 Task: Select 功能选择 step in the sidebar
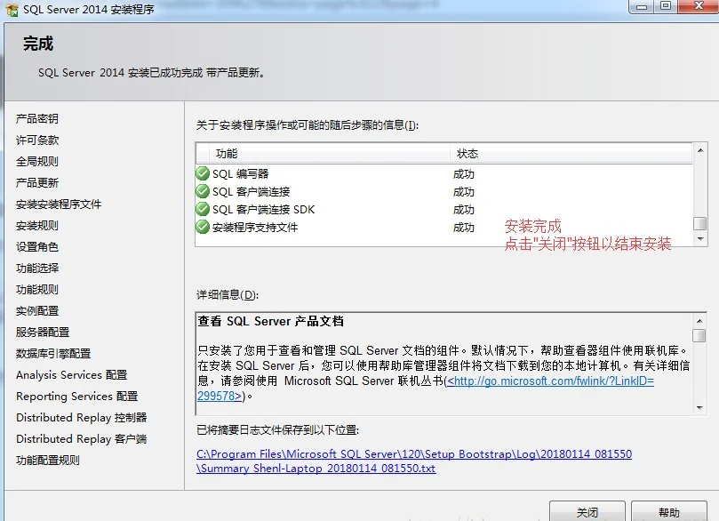37,269
